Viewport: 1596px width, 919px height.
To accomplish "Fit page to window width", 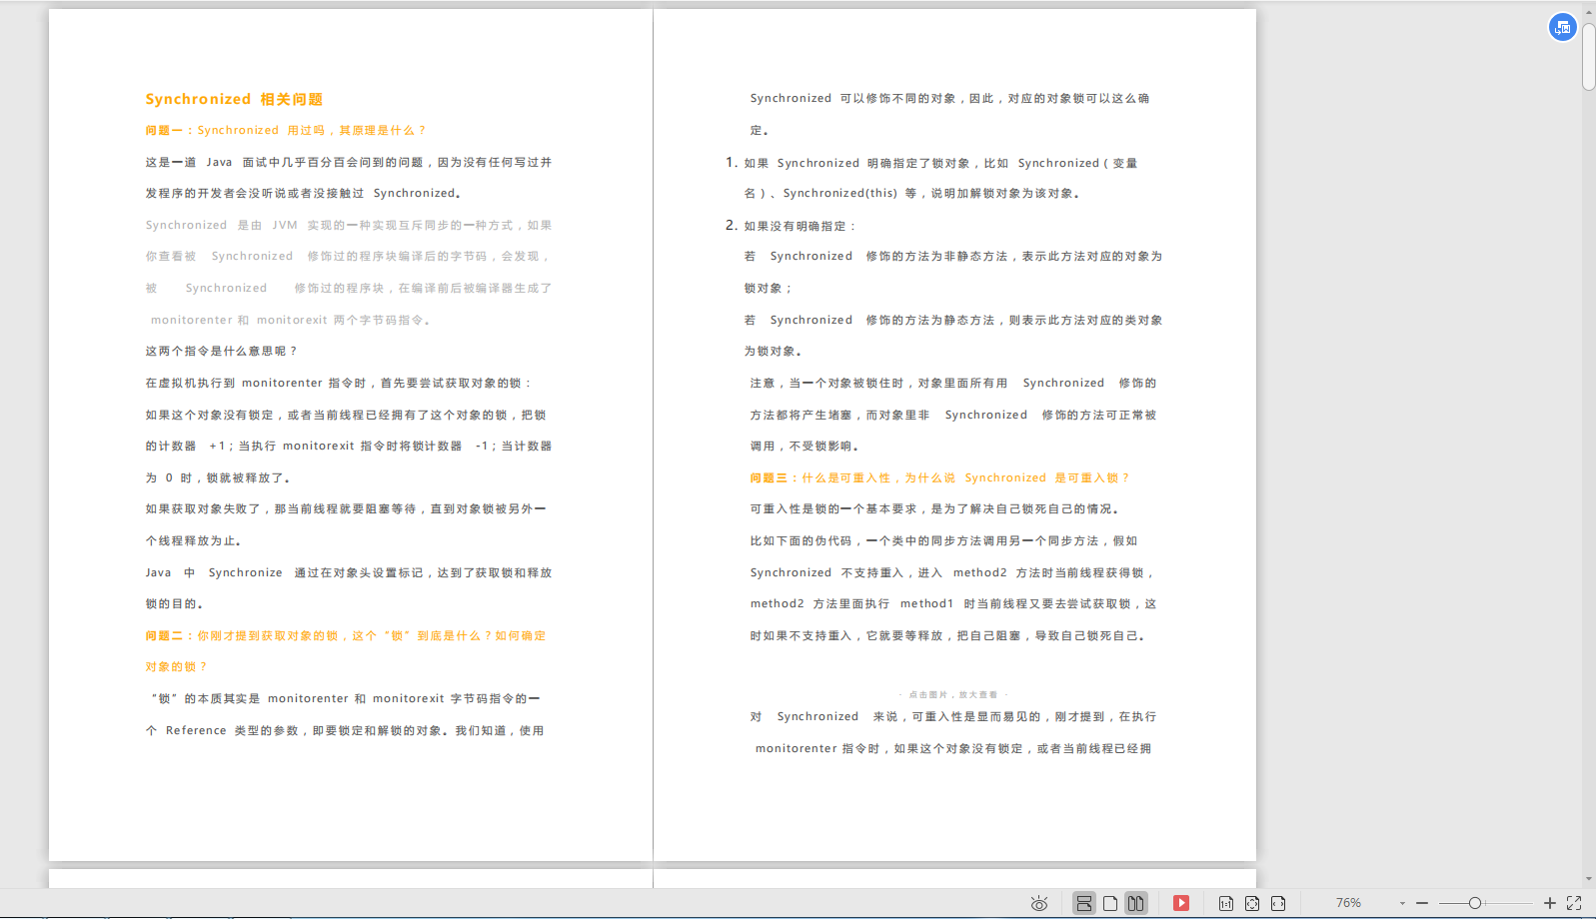I will coord(1278,903).
